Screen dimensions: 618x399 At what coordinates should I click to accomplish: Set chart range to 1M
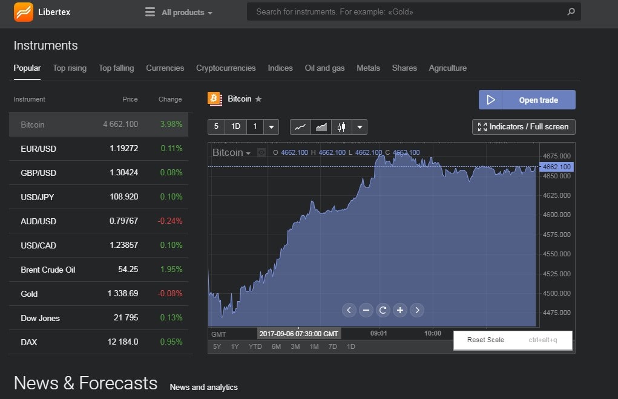click(x=314, y=346)
